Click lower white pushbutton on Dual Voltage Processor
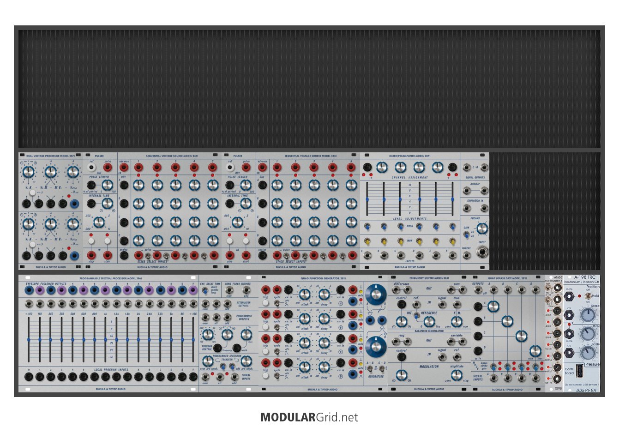This screenshot has height=427, width=619. [x=32, y=245]
